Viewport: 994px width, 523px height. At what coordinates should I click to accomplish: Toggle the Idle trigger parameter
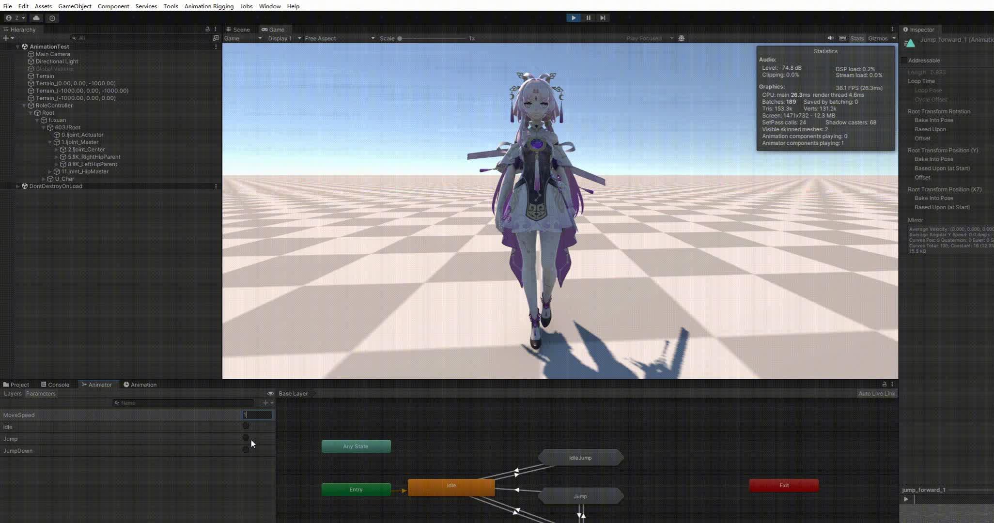pyautogui.click(x=246, y=426)
